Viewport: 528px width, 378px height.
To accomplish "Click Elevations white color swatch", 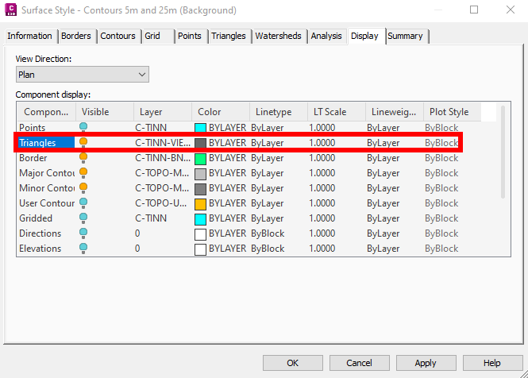I will click(200, 249).
